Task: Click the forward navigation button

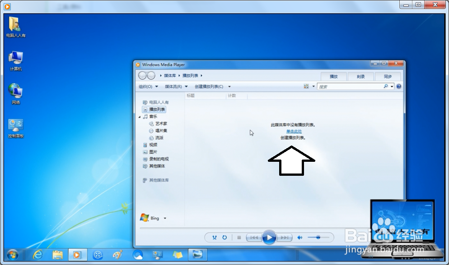Action: (151, 75)
